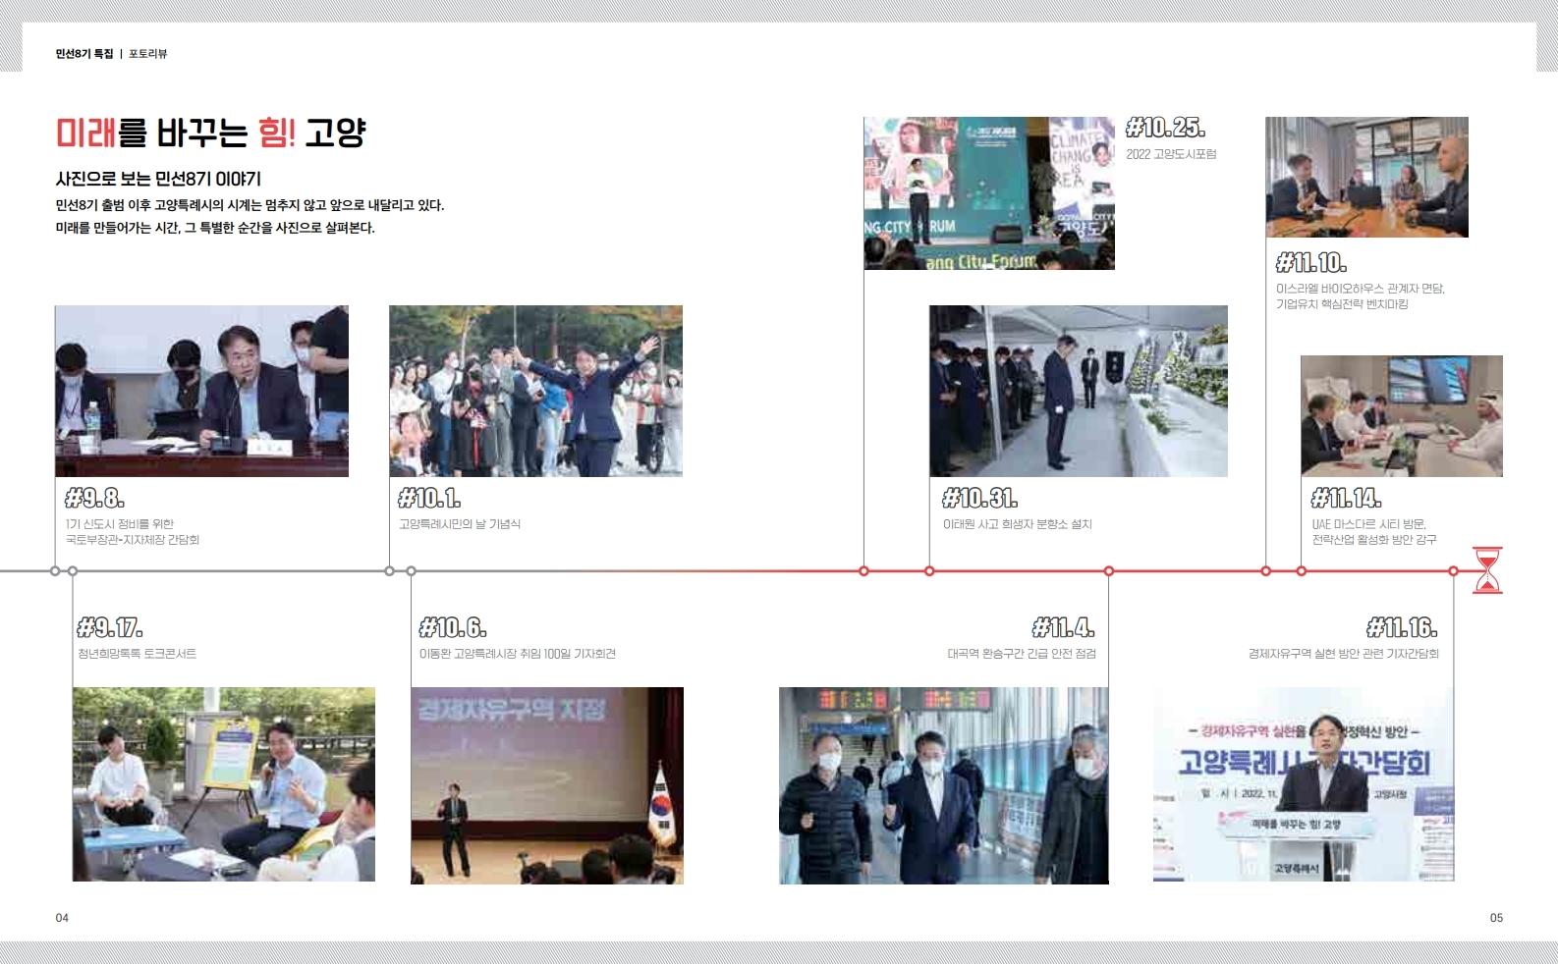Click the #10.25 date heading
1558x964 pixels.
click(x=1165, y=128)
